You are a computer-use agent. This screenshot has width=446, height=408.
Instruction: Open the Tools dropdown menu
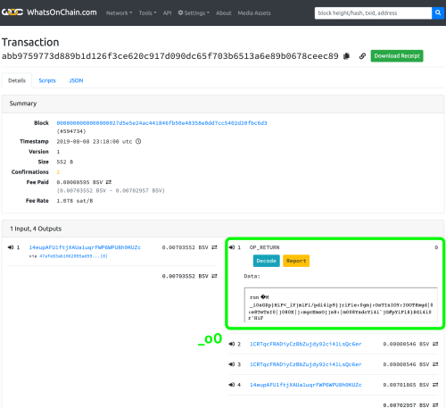147,13
